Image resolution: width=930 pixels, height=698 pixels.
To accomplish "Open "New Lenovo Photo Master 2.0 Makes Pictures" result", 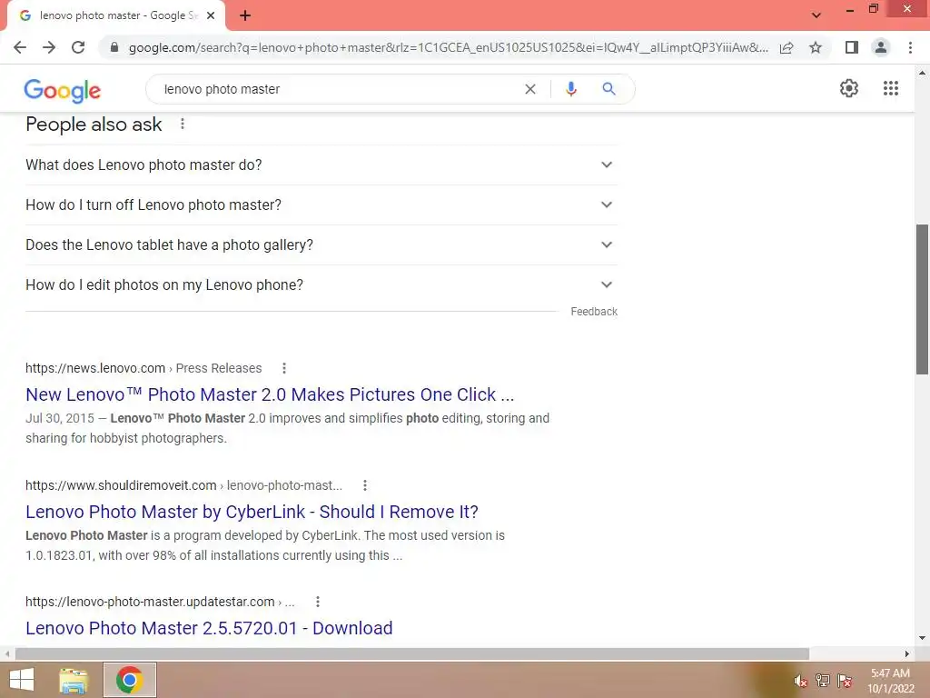I will click(270, 394).
